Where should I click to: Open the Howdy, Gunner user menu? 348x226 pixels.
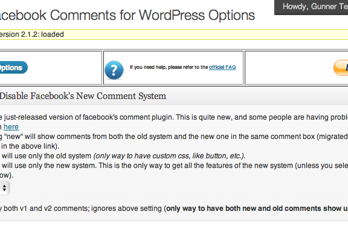click(x=311, y=7)
